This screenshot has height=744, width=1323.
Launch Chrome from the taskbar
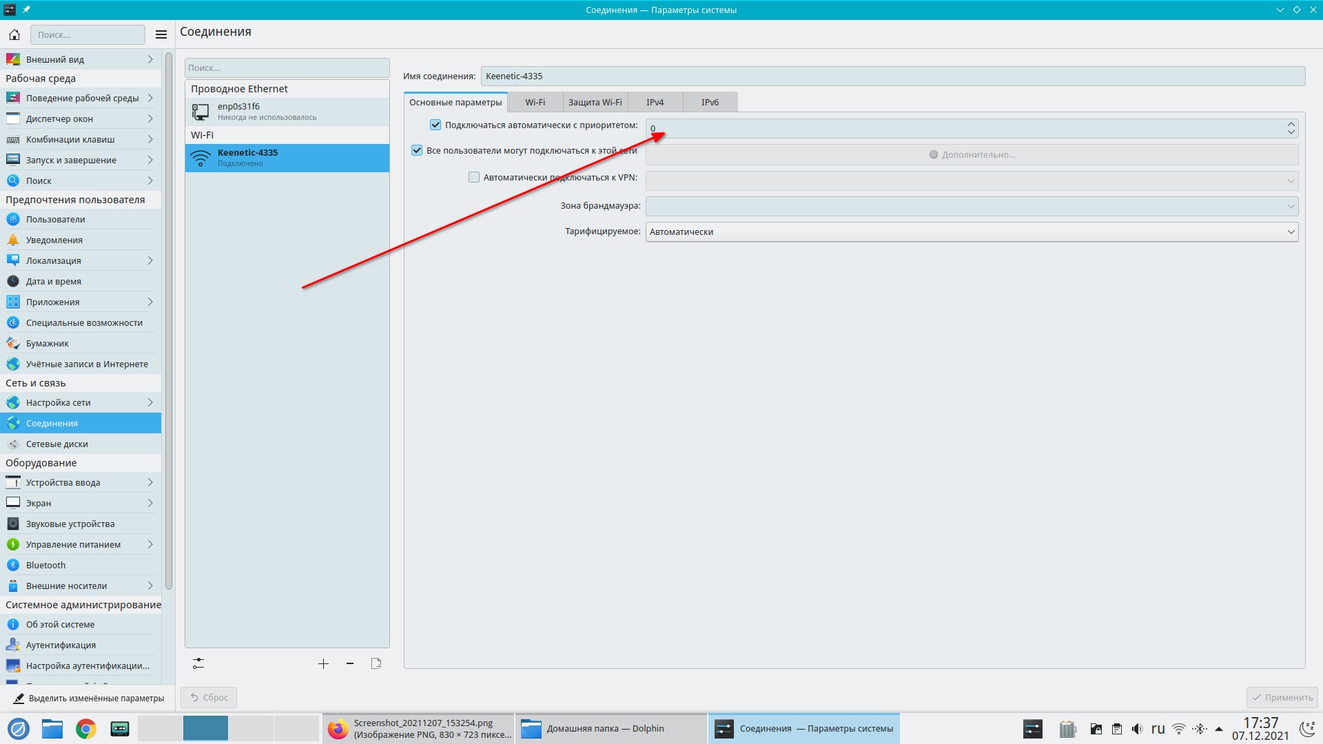pos(86,728)
